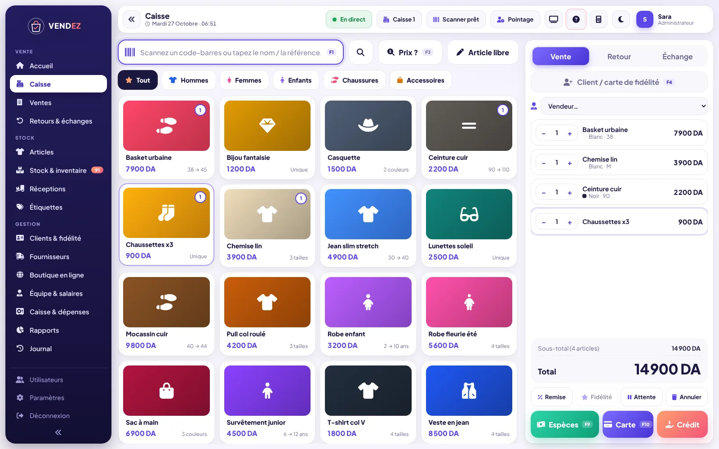Open Client / carte de fidélité selector
The image size is (719, 449).
[x=619, y=82]
